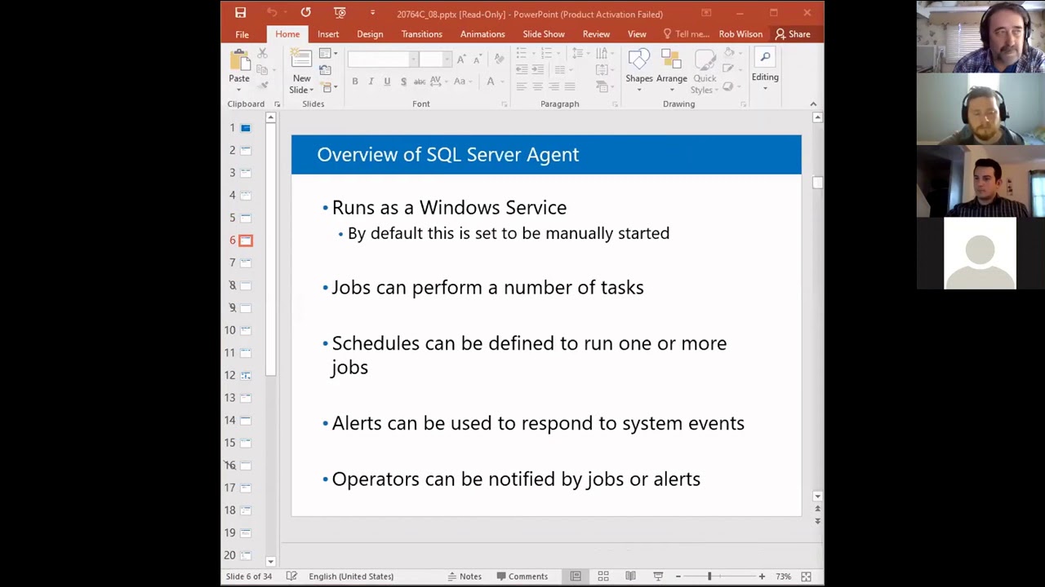The height and width of the screenshot is (587, 1045).
Task: Click the Reset slide icon in Slides group
Action: pyautogui.click(x=325, y=70)
